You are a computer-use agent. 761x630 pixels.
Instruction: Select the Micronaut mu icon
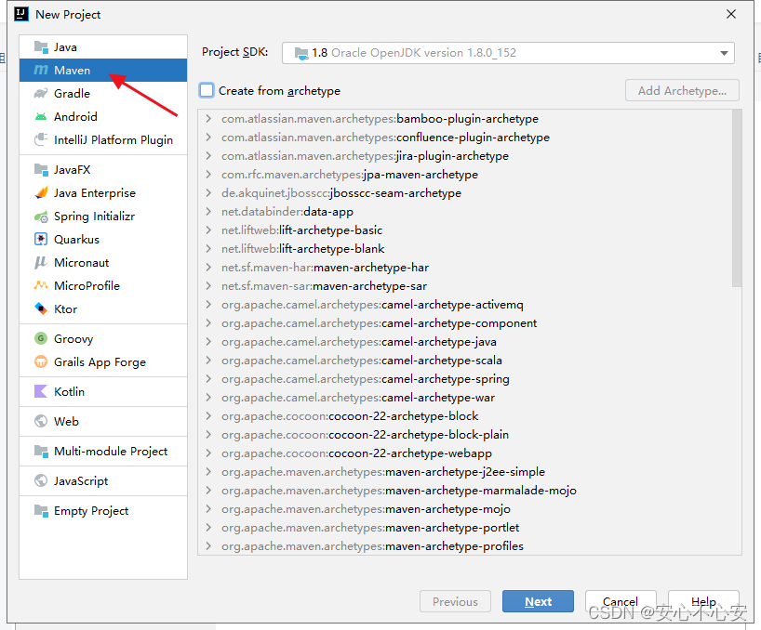tap(41, 263)
